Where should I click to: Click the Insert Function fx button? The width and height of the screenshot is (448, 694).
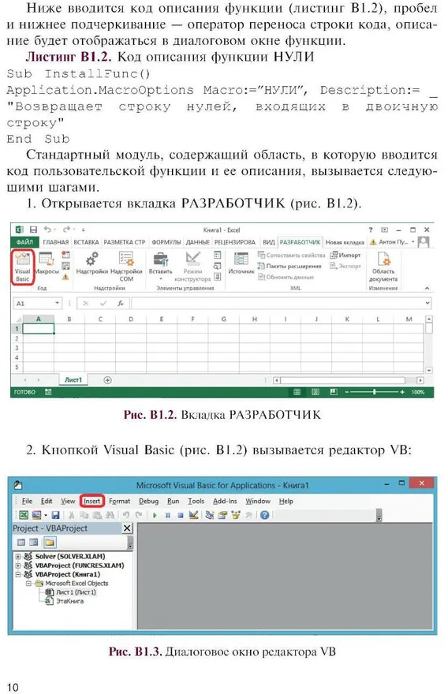[x=121, y=303]
